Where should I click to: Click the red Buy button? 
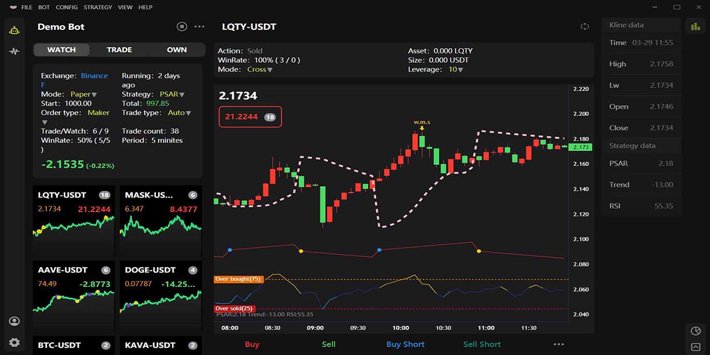click(252, 344)
